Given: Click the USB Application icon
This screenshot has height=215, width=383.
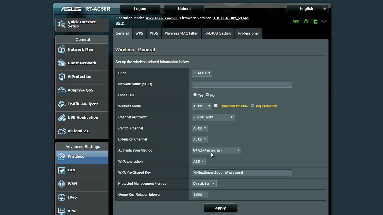Looking at the screenshot, I should tap(62, 118).
